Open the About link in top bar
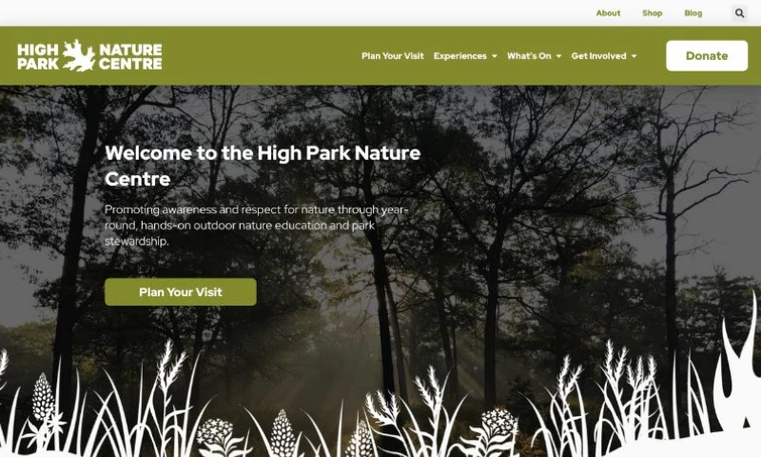Screen dimensions: 761x457 point(608,13)
